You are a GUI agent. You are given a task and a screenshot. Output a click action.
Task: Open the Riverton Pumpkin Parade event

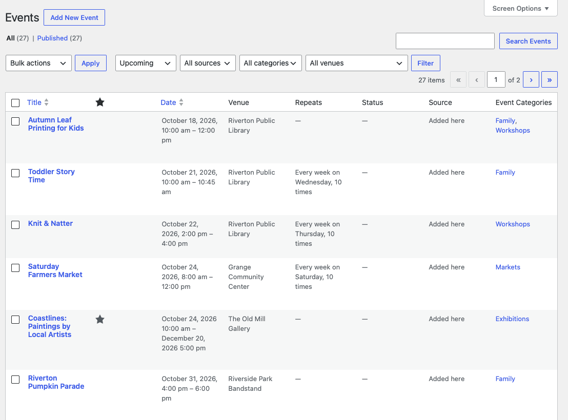point(56,382)
